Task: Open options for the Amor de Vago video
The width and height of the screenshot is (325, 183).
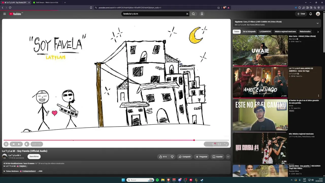Action: click(x=318, y=96)
